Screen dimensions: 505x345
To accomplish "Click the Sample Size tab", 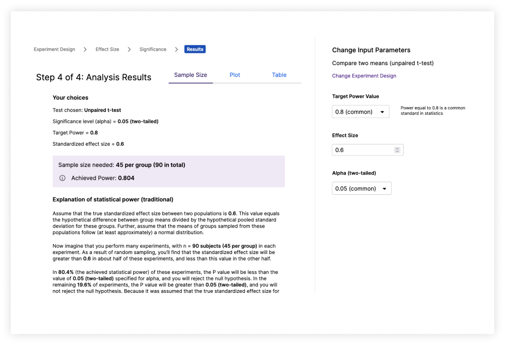I will coord(190,75).
